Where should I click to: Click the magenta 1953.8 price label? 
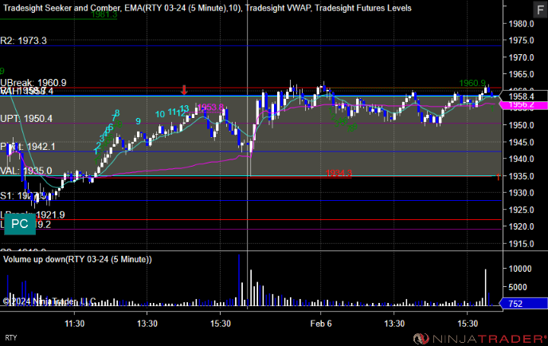211,107
